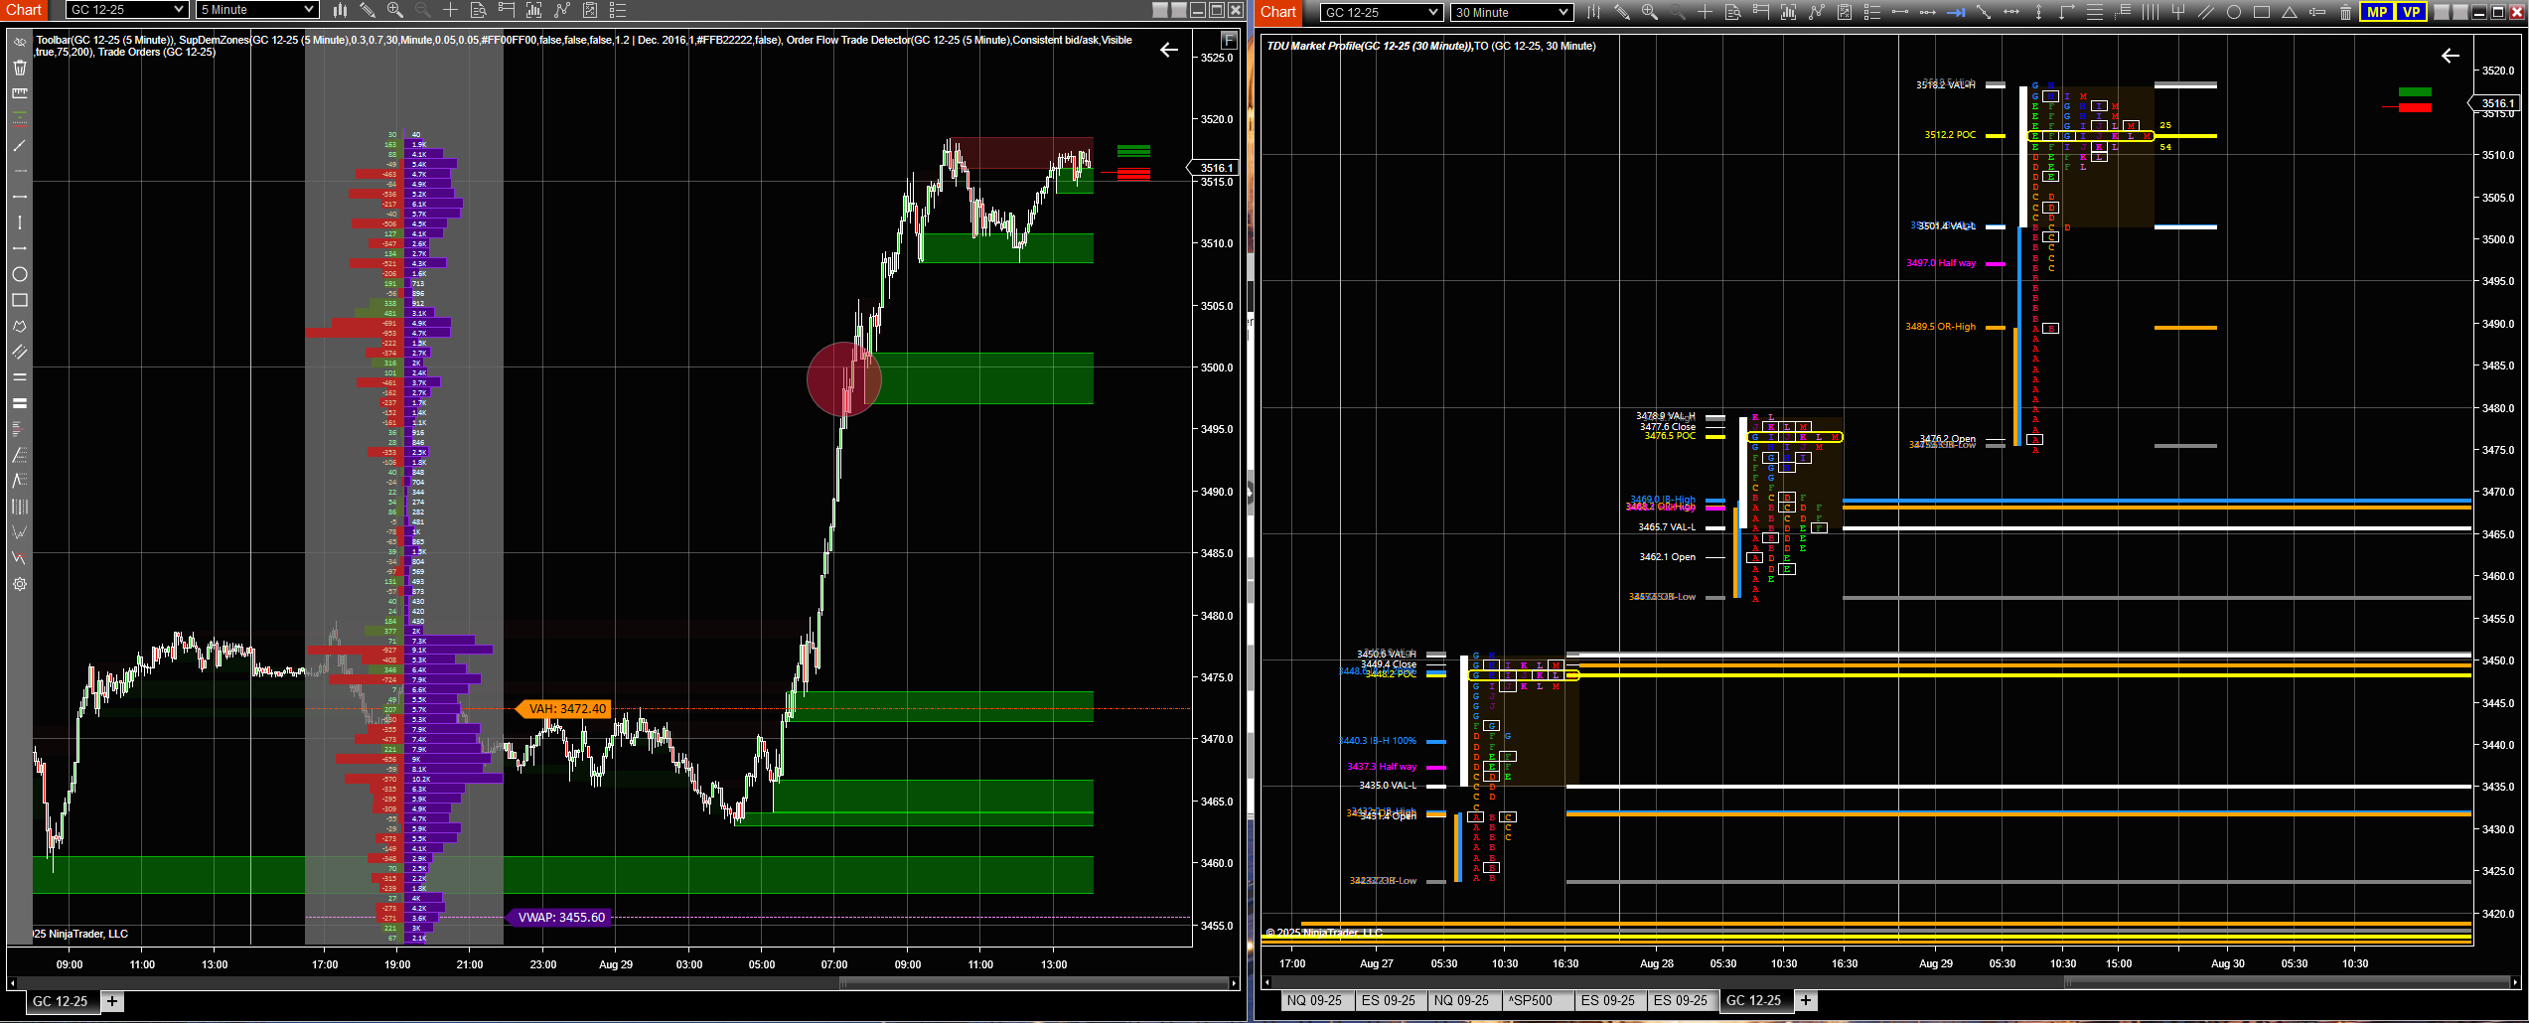Select diagonal Line tool in left sidebar

pyautogui.click(x=19, y=145)
